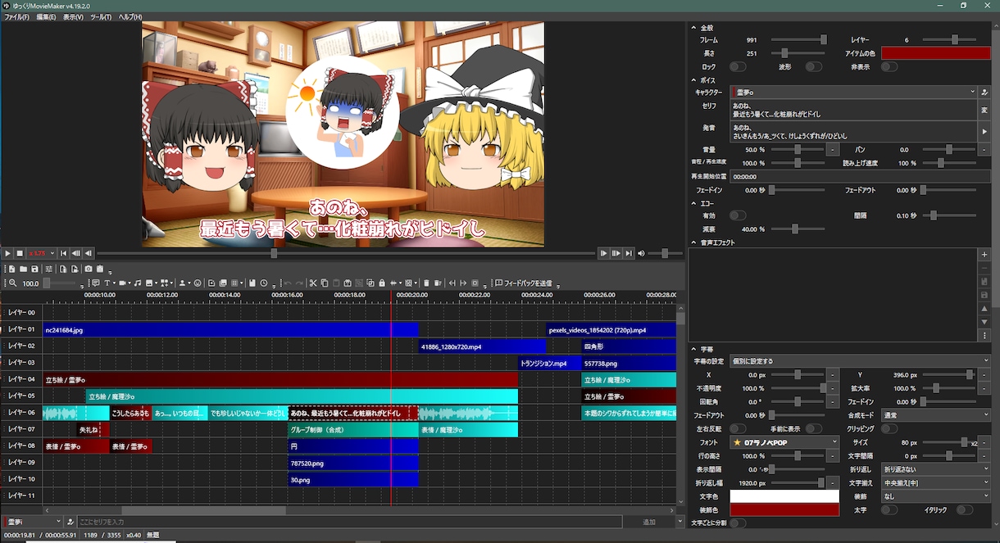Toggle the ロック switch
Image resolution: width=1000 pixels, height=543 pixels.
pyautogui.click(x=738, y=66)
